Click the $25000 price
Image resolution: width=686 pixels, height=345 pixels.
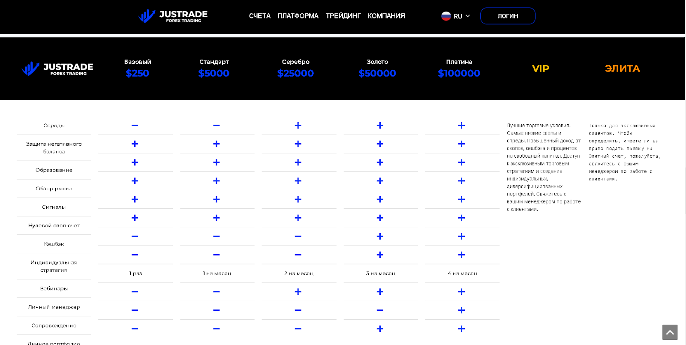pyautogui.click(x=296, y=73)
